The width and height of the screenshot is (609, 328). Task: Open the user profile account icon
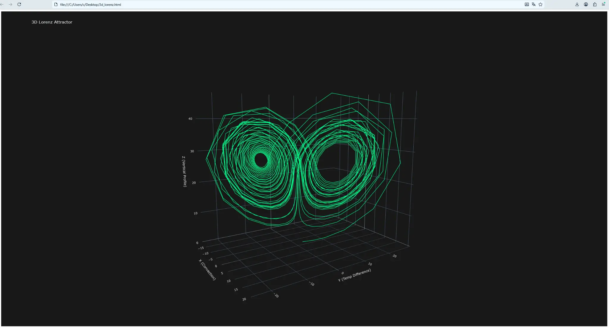pyautogui.click(x=586, y=4)
